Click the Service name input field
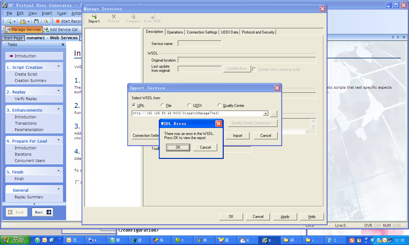409x245 pixels. [200, 43]
